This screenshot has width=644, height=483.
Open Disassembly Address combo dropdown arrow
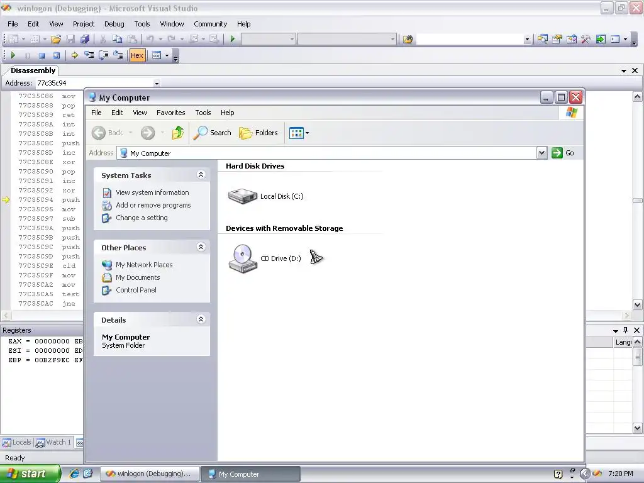point(157,84)
